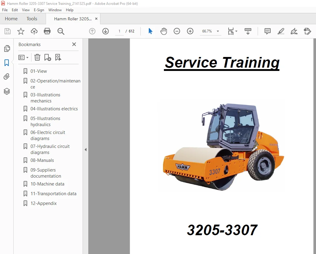Click the stamp tool icon in the toolbar
316x254 pixels.
[307, 31]
